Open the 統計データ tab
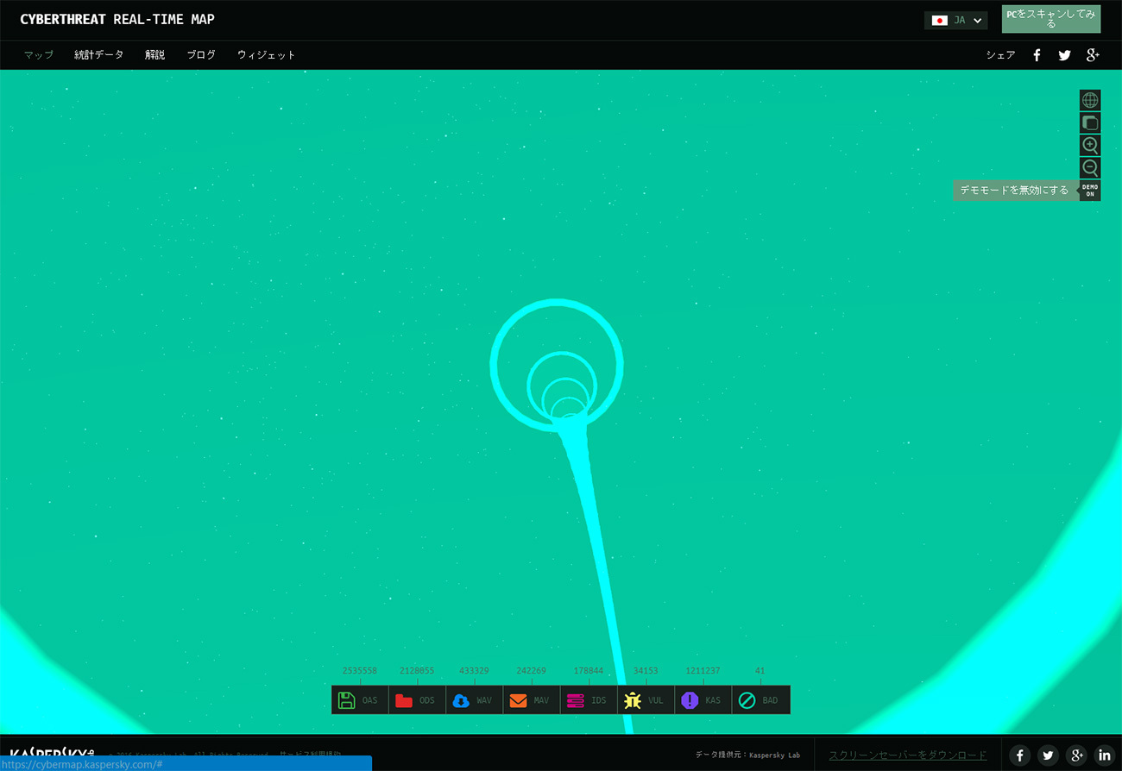This screenshot has width=1122, height=771. click(98, 54)
